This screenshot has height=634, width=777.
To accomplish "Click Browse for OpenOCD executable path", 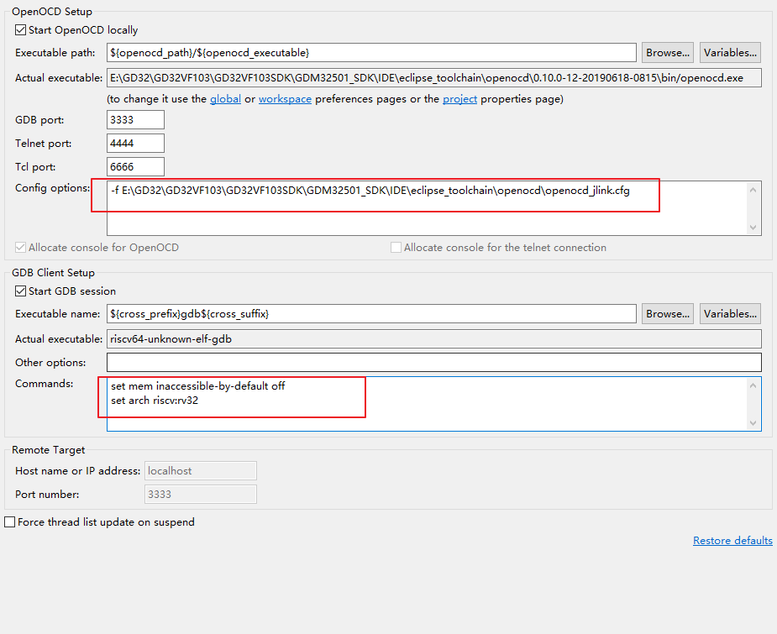I will point(668,53).
